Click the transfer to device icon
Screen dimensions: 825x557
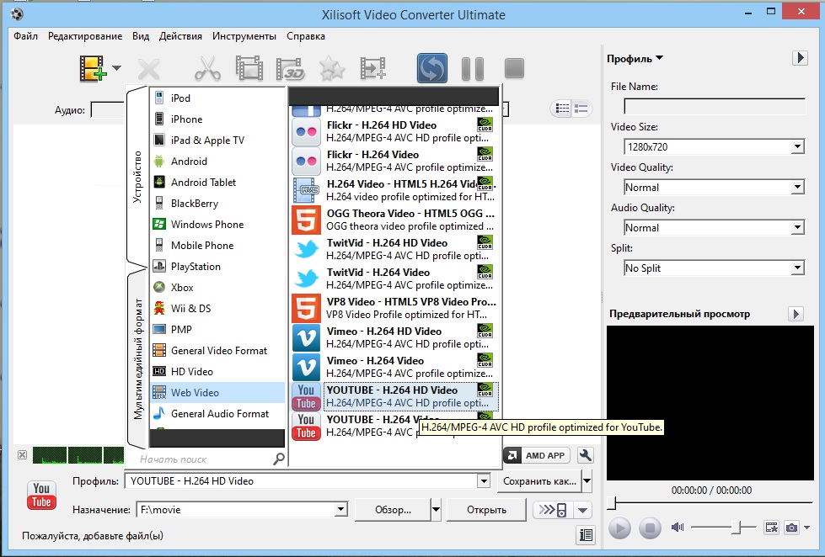point(553,510)
